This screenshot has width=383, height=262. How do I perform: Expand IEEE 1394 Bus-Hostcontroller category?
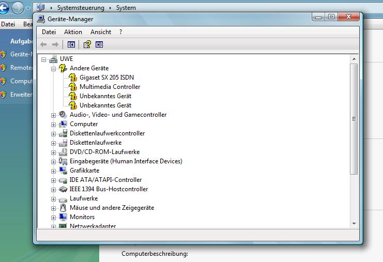click(53, 190)
